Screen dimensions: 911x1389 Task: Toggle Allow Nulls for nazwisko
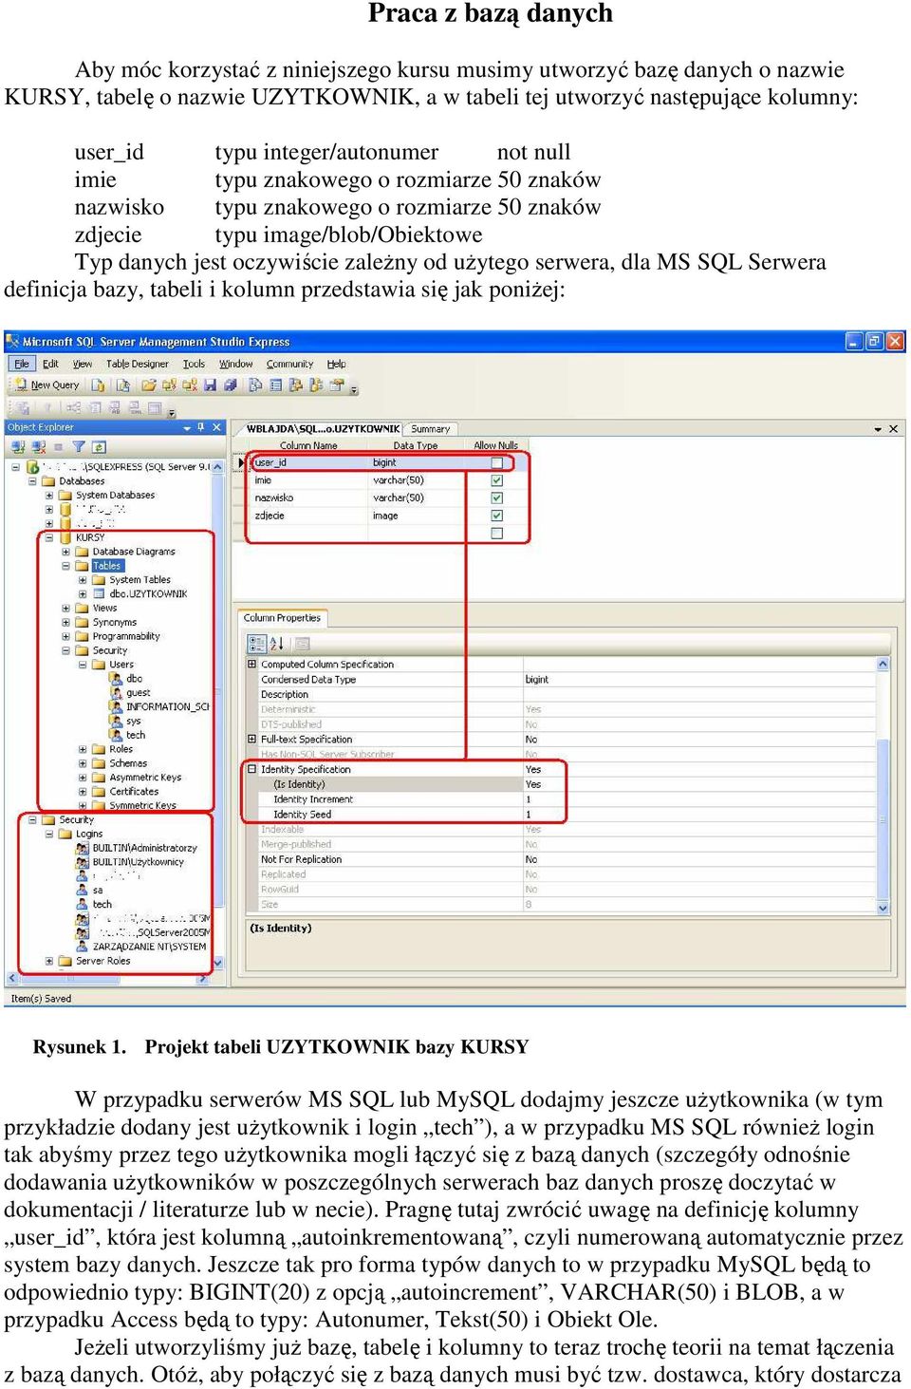pyautogui.click(x=496, y=497)
